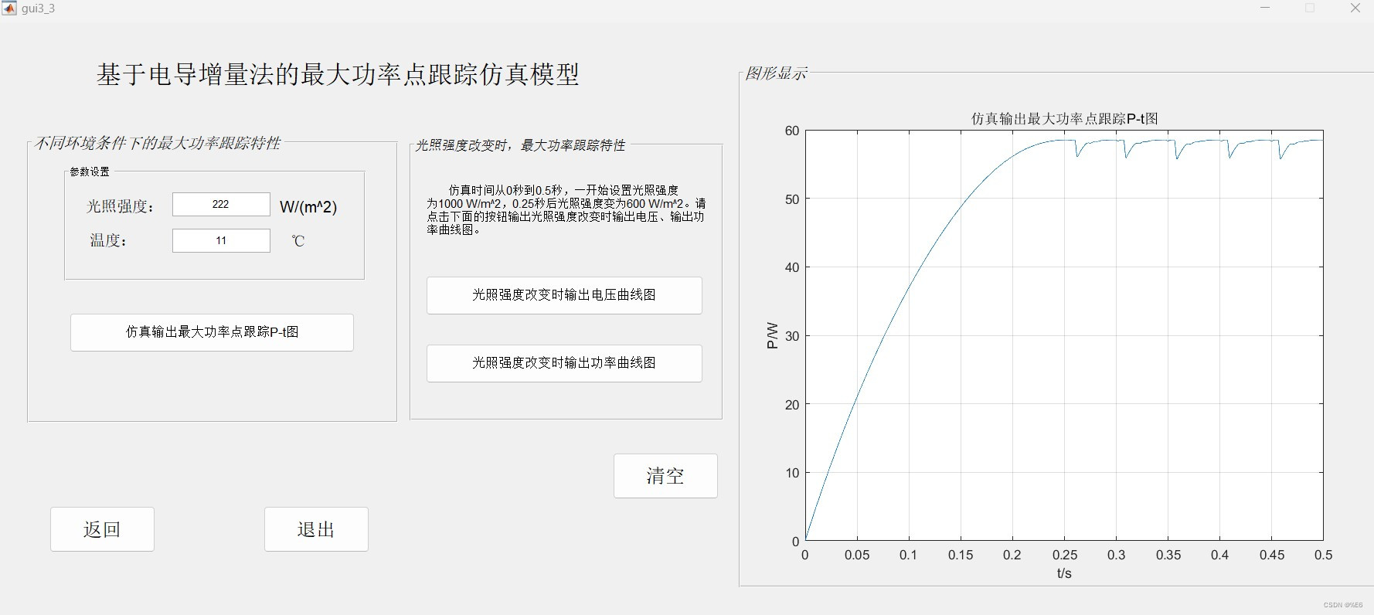Image resolution: width=1374 pixels, height=615 pixels.
Task: Click the simulation description paragraph text
Action: click(x=566, y=209)
